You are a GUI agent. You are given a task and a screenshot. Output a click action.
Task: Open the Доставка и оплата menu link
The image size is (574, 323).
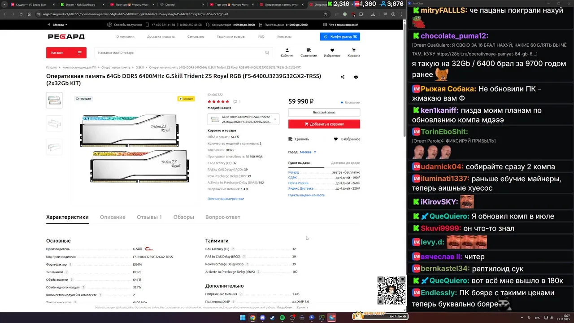[161, 37]
